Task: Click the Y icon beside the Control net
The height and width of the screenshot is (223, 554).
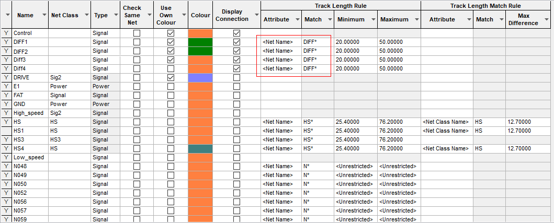Action: tap(6, 33)
